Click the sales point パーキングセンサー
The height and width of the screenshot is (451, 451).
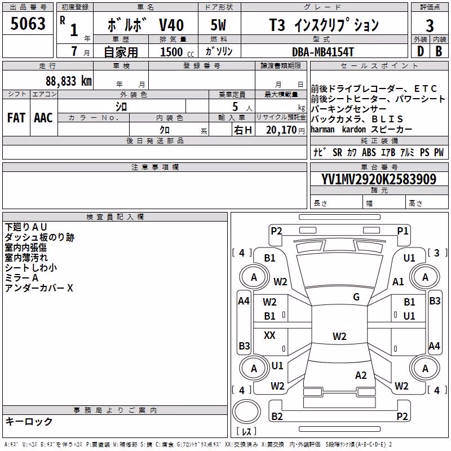(348, 109)
